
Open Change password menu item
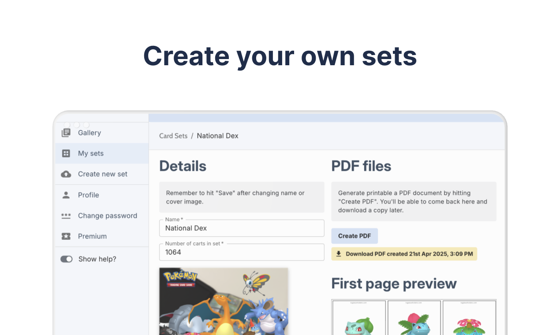tap(102, 216)
